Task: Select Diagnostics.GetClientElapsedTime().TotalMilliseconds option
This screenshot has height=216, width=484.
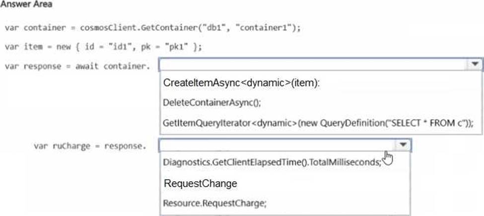Action: [x=272, y=162]
